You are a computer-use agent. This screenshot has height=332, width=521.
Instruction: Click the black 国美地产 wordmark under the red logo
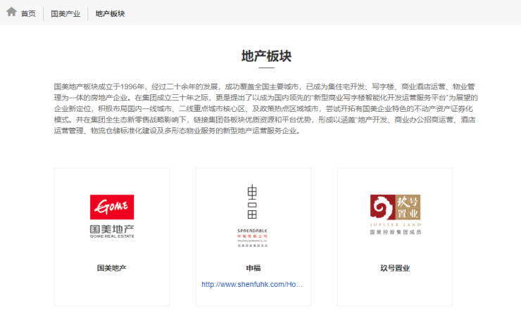pos(112,229)
